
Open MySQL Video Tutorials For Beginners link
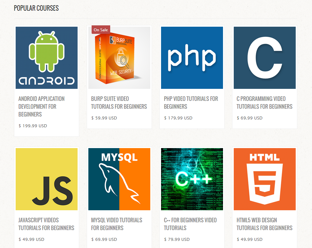coord(117,224)
